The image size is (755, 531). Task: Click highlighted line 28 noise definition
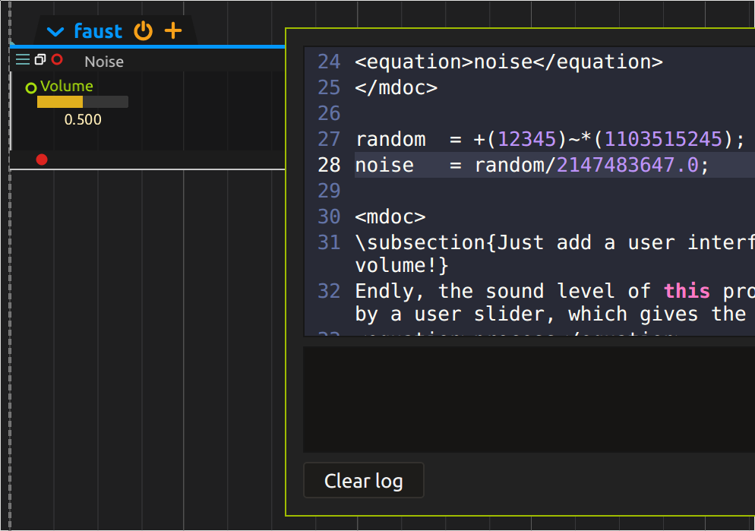[532, 166]
